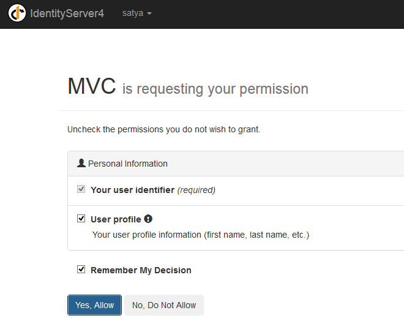Click the MVC client name heading

(x=91, y=86)
